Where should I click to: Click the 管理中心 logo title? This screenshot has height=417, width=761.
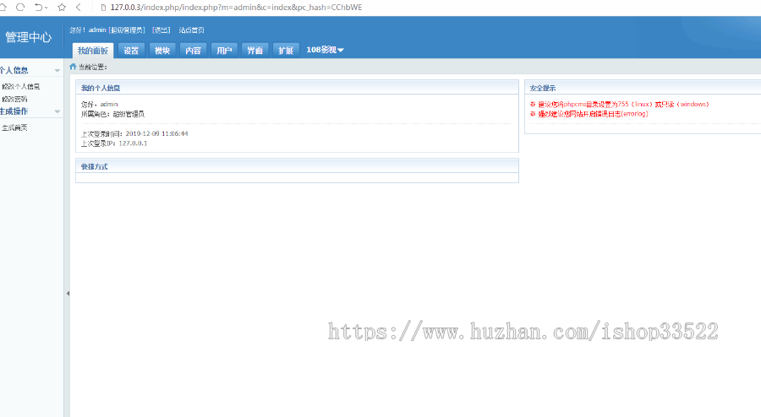click(x=28, y=37)
